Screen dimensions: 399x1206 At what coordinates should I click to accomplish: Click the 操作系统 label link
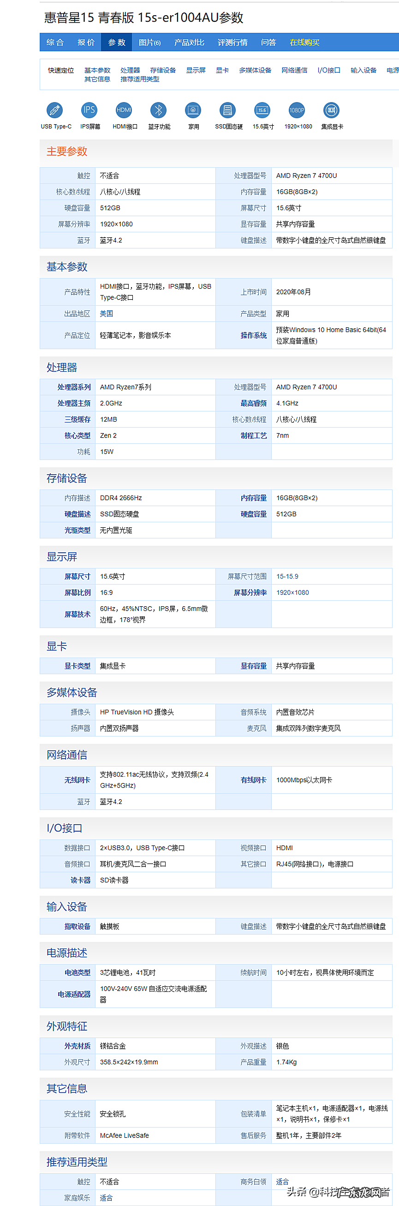[254, 335]
